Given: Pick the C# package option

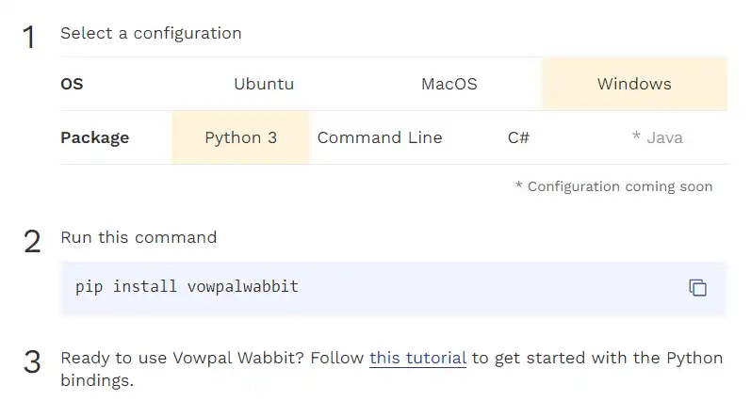Looking at the screenshot, I should click(x=518, y=137).
